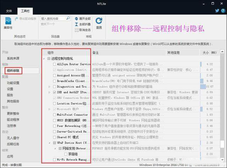This screenshot has width=227, height=168.
Task: Check Peer Networking checkbox
Action: [54, 126]
